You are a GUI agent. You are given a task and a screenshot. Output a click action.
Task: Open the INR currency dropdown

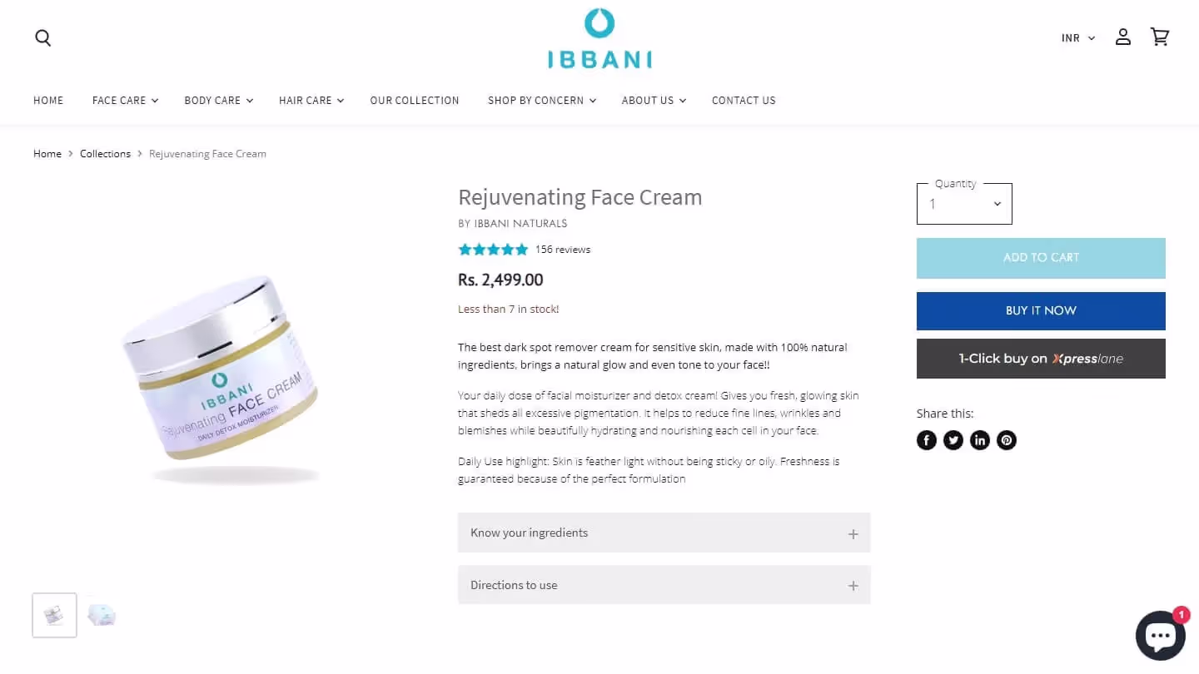tap(1077, 37)
